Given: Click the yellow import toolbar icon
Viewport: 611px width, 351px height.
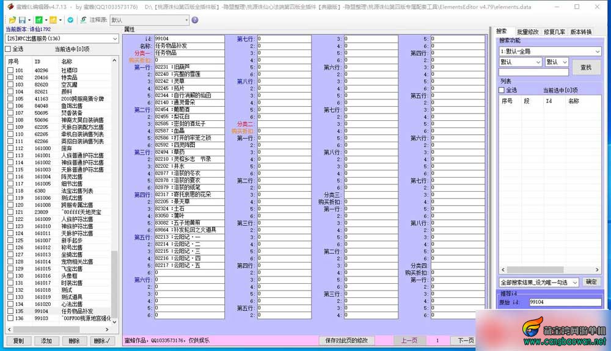Looking at the screenshot, I should click(53, 20).
